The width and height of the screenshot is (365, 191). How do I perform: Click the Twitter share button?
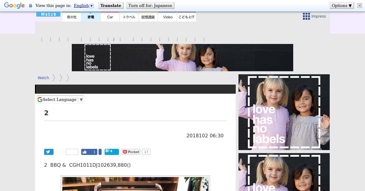click(x=49, y=152)
